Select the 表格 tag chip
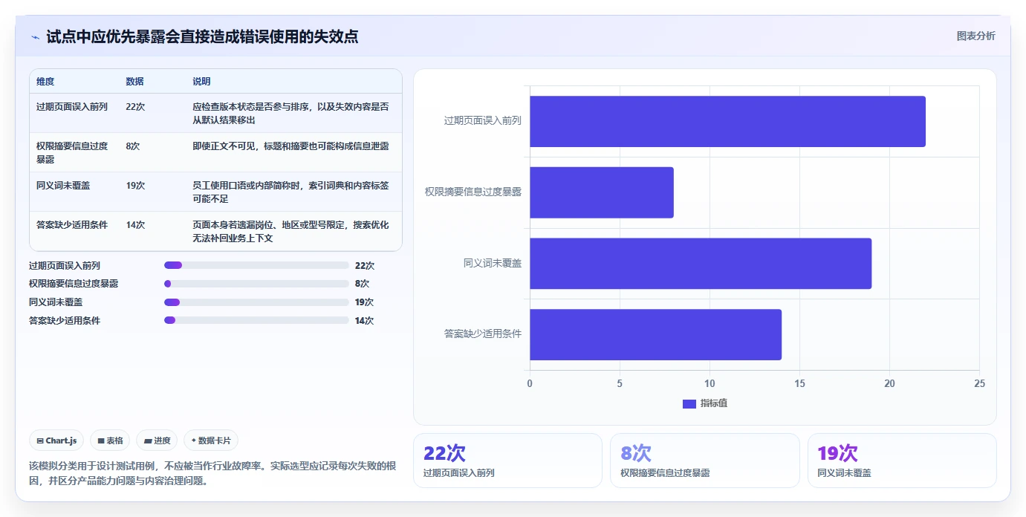Screen dimensions: 1026x517 110,440
